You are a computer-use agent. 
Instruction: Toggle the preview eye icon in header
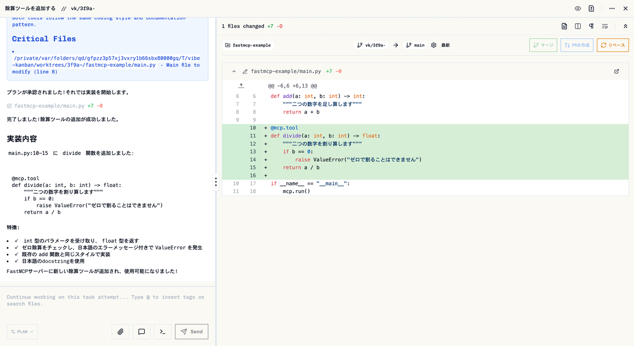tap(578, 8)
